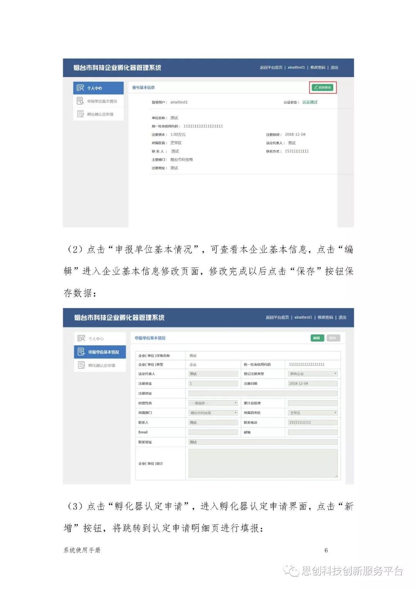This screenshot has width=417, height=589.
Task: Click the 注册资金 input field
Action: [213, 383]
